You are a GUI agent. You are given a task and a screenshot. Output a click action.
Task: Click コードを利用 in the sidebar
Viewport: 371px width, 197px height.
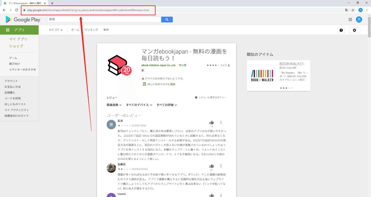(x=12, y=98)
